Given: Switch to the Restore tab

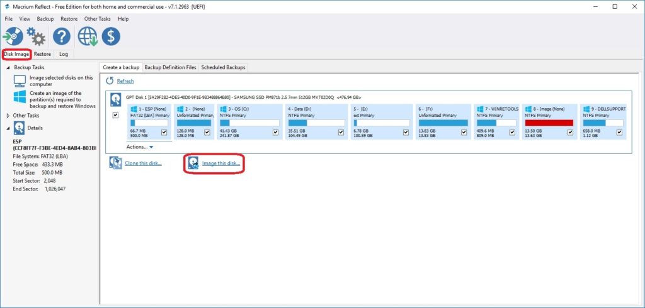Looking at the screenshot, I should (42, 54).
